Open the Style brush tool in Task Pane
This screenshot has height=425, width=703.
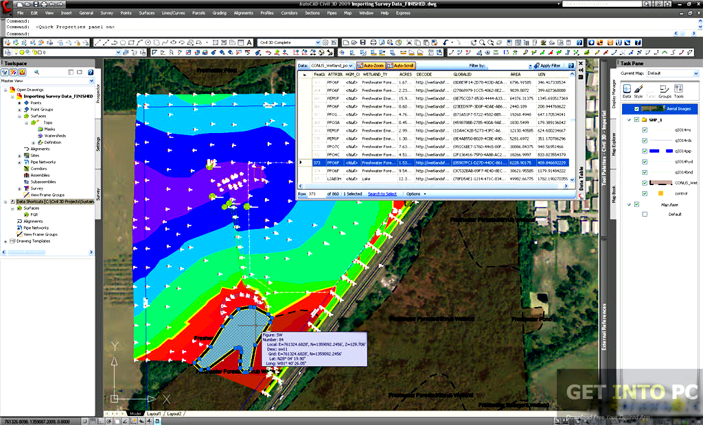coord(638,91)
